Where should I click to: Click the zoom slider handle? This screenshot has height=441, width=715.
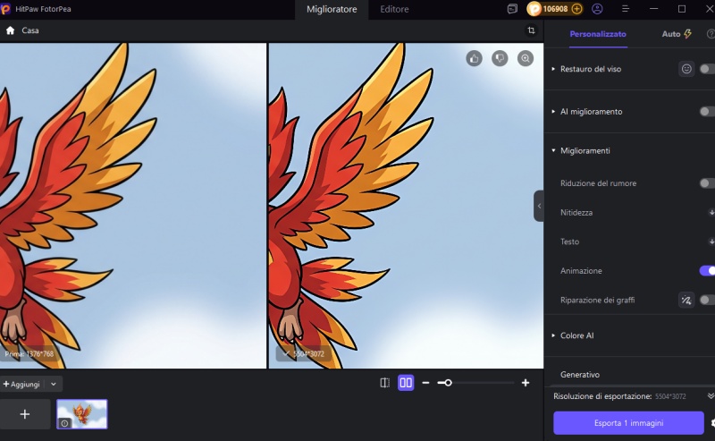pos(448,383)
